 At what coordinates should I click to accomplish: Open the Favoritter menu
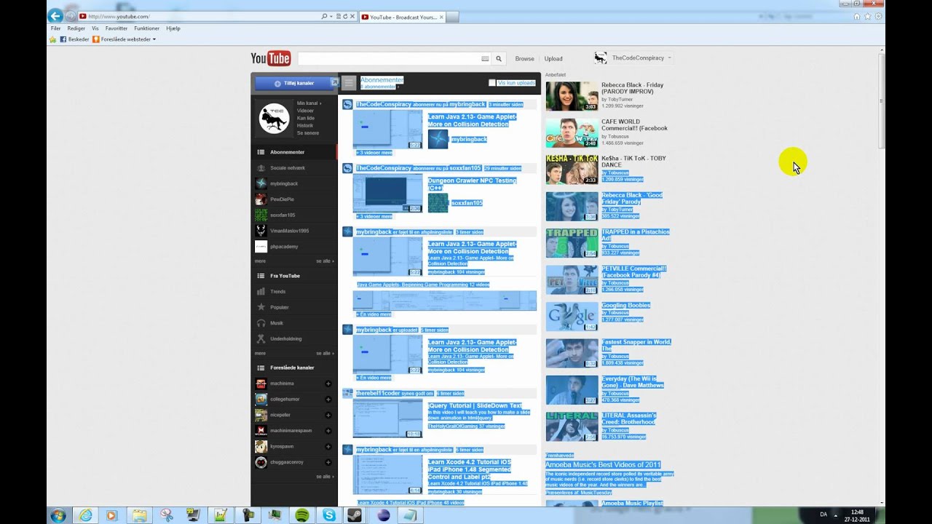click(116, 28)
